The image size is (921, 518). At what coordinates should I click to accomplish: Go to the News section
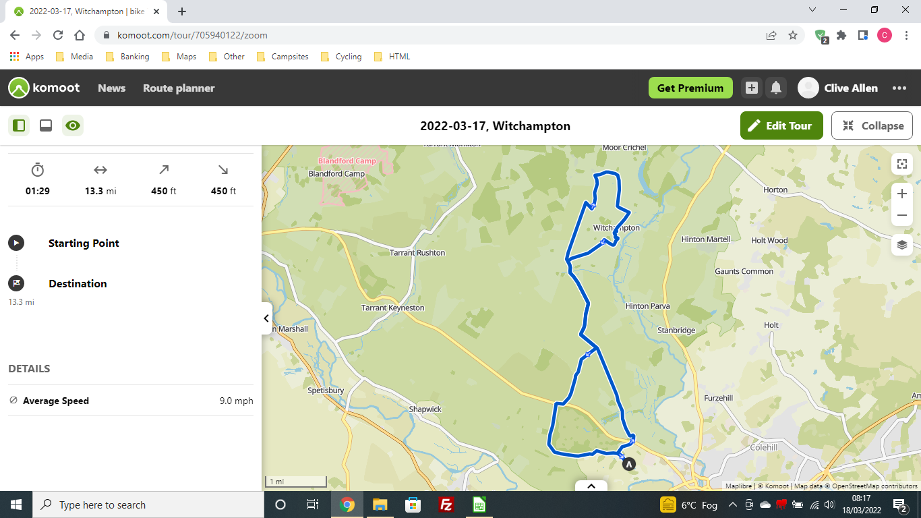[x=112, y=88]
